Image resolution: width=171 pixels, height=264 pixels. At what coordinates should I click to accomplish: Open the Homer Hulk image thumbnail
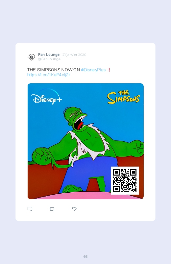(85, 141)
